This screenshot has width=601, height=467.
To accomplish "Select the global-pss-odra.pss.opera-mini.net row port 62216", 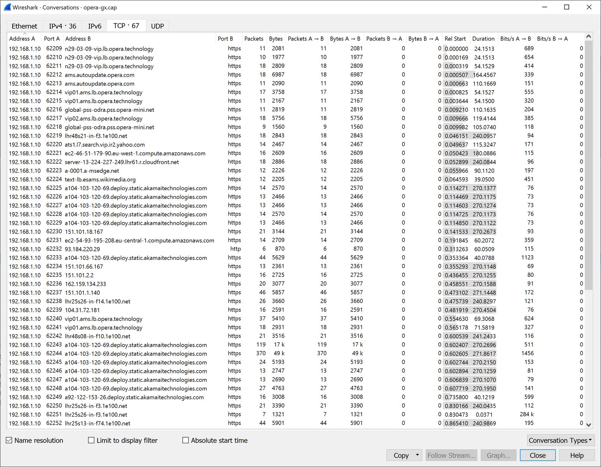I will tap(296, 110).
